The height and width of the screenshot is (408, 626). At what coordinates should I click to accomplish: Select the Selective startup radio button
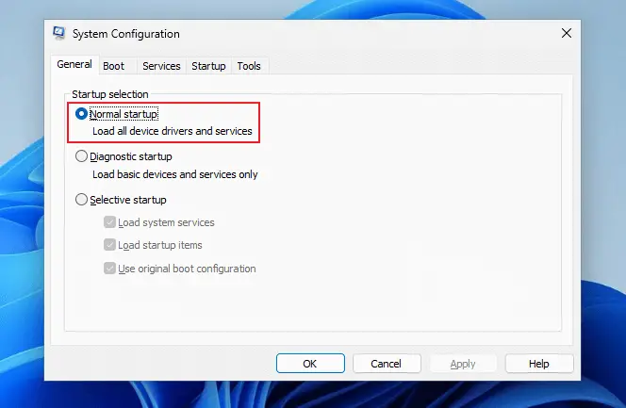81,200
